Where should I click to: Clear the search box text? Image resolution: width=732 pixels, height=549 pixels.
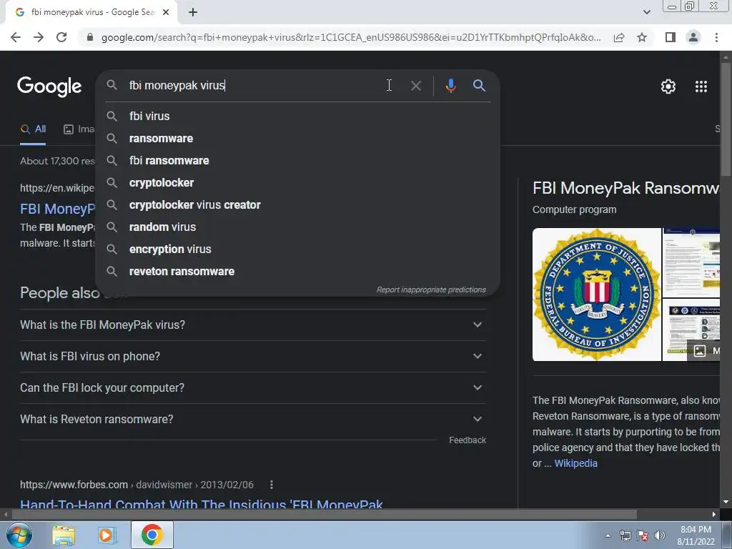tap(416, 86)
